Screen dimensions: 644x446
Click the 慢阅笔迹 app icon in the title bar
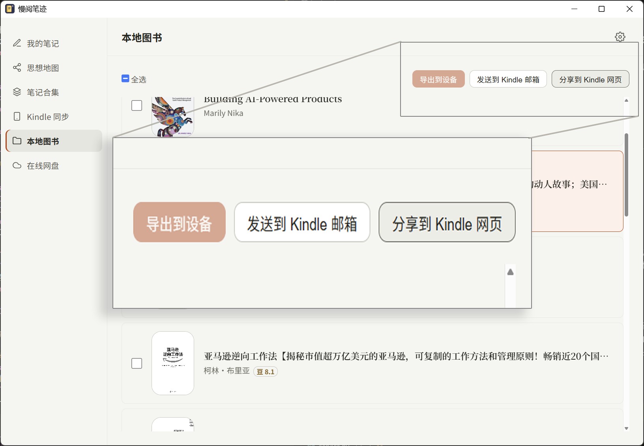point(10,9)
